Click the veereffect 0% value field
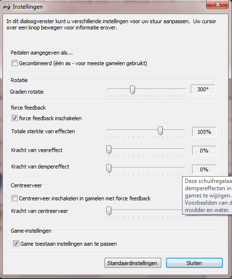Viewport: 232px width, 279px height. [204, 151]
